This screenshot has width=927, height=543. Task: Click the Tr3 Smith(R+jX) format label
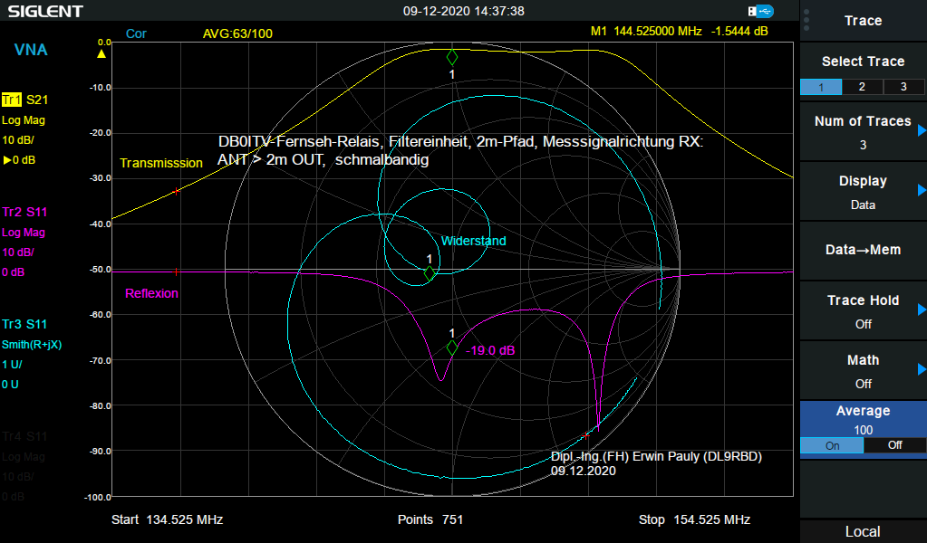32,345
